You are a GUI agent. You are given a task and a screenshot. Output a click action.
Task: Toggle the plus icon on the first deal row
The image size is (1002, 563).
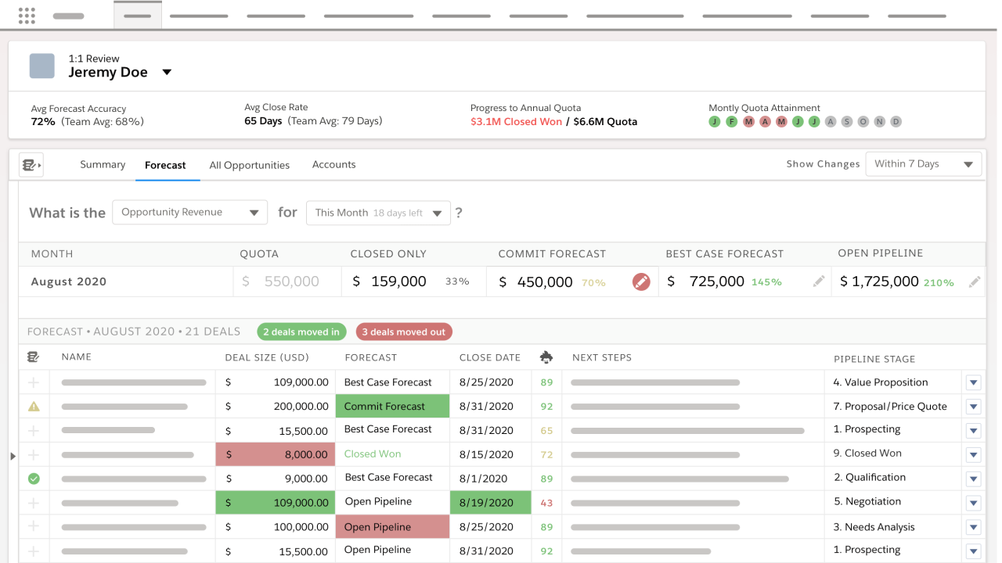[x=34, y=382]
